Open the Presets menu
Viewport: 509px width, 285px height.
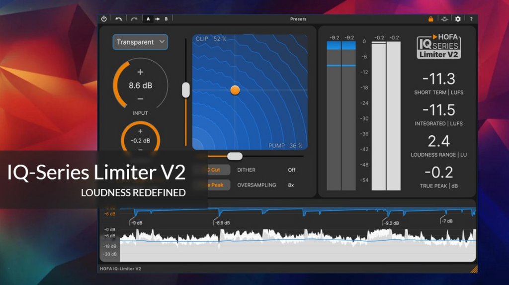click(x=298, y=19)
